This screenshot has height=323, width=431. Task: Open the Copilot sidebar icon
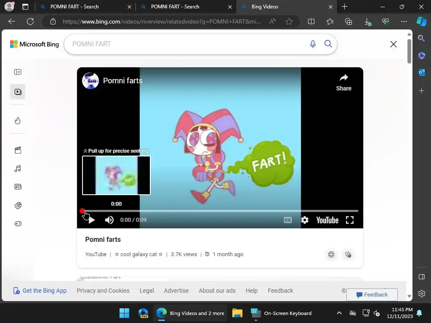click(421, 21)
